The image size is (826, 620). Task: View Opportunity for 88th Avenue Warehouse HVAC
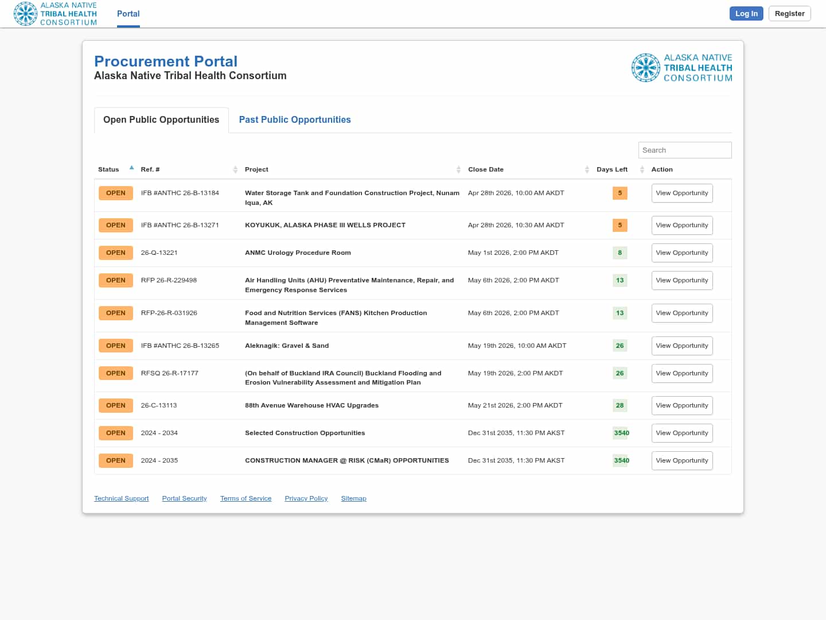(682, 406)
